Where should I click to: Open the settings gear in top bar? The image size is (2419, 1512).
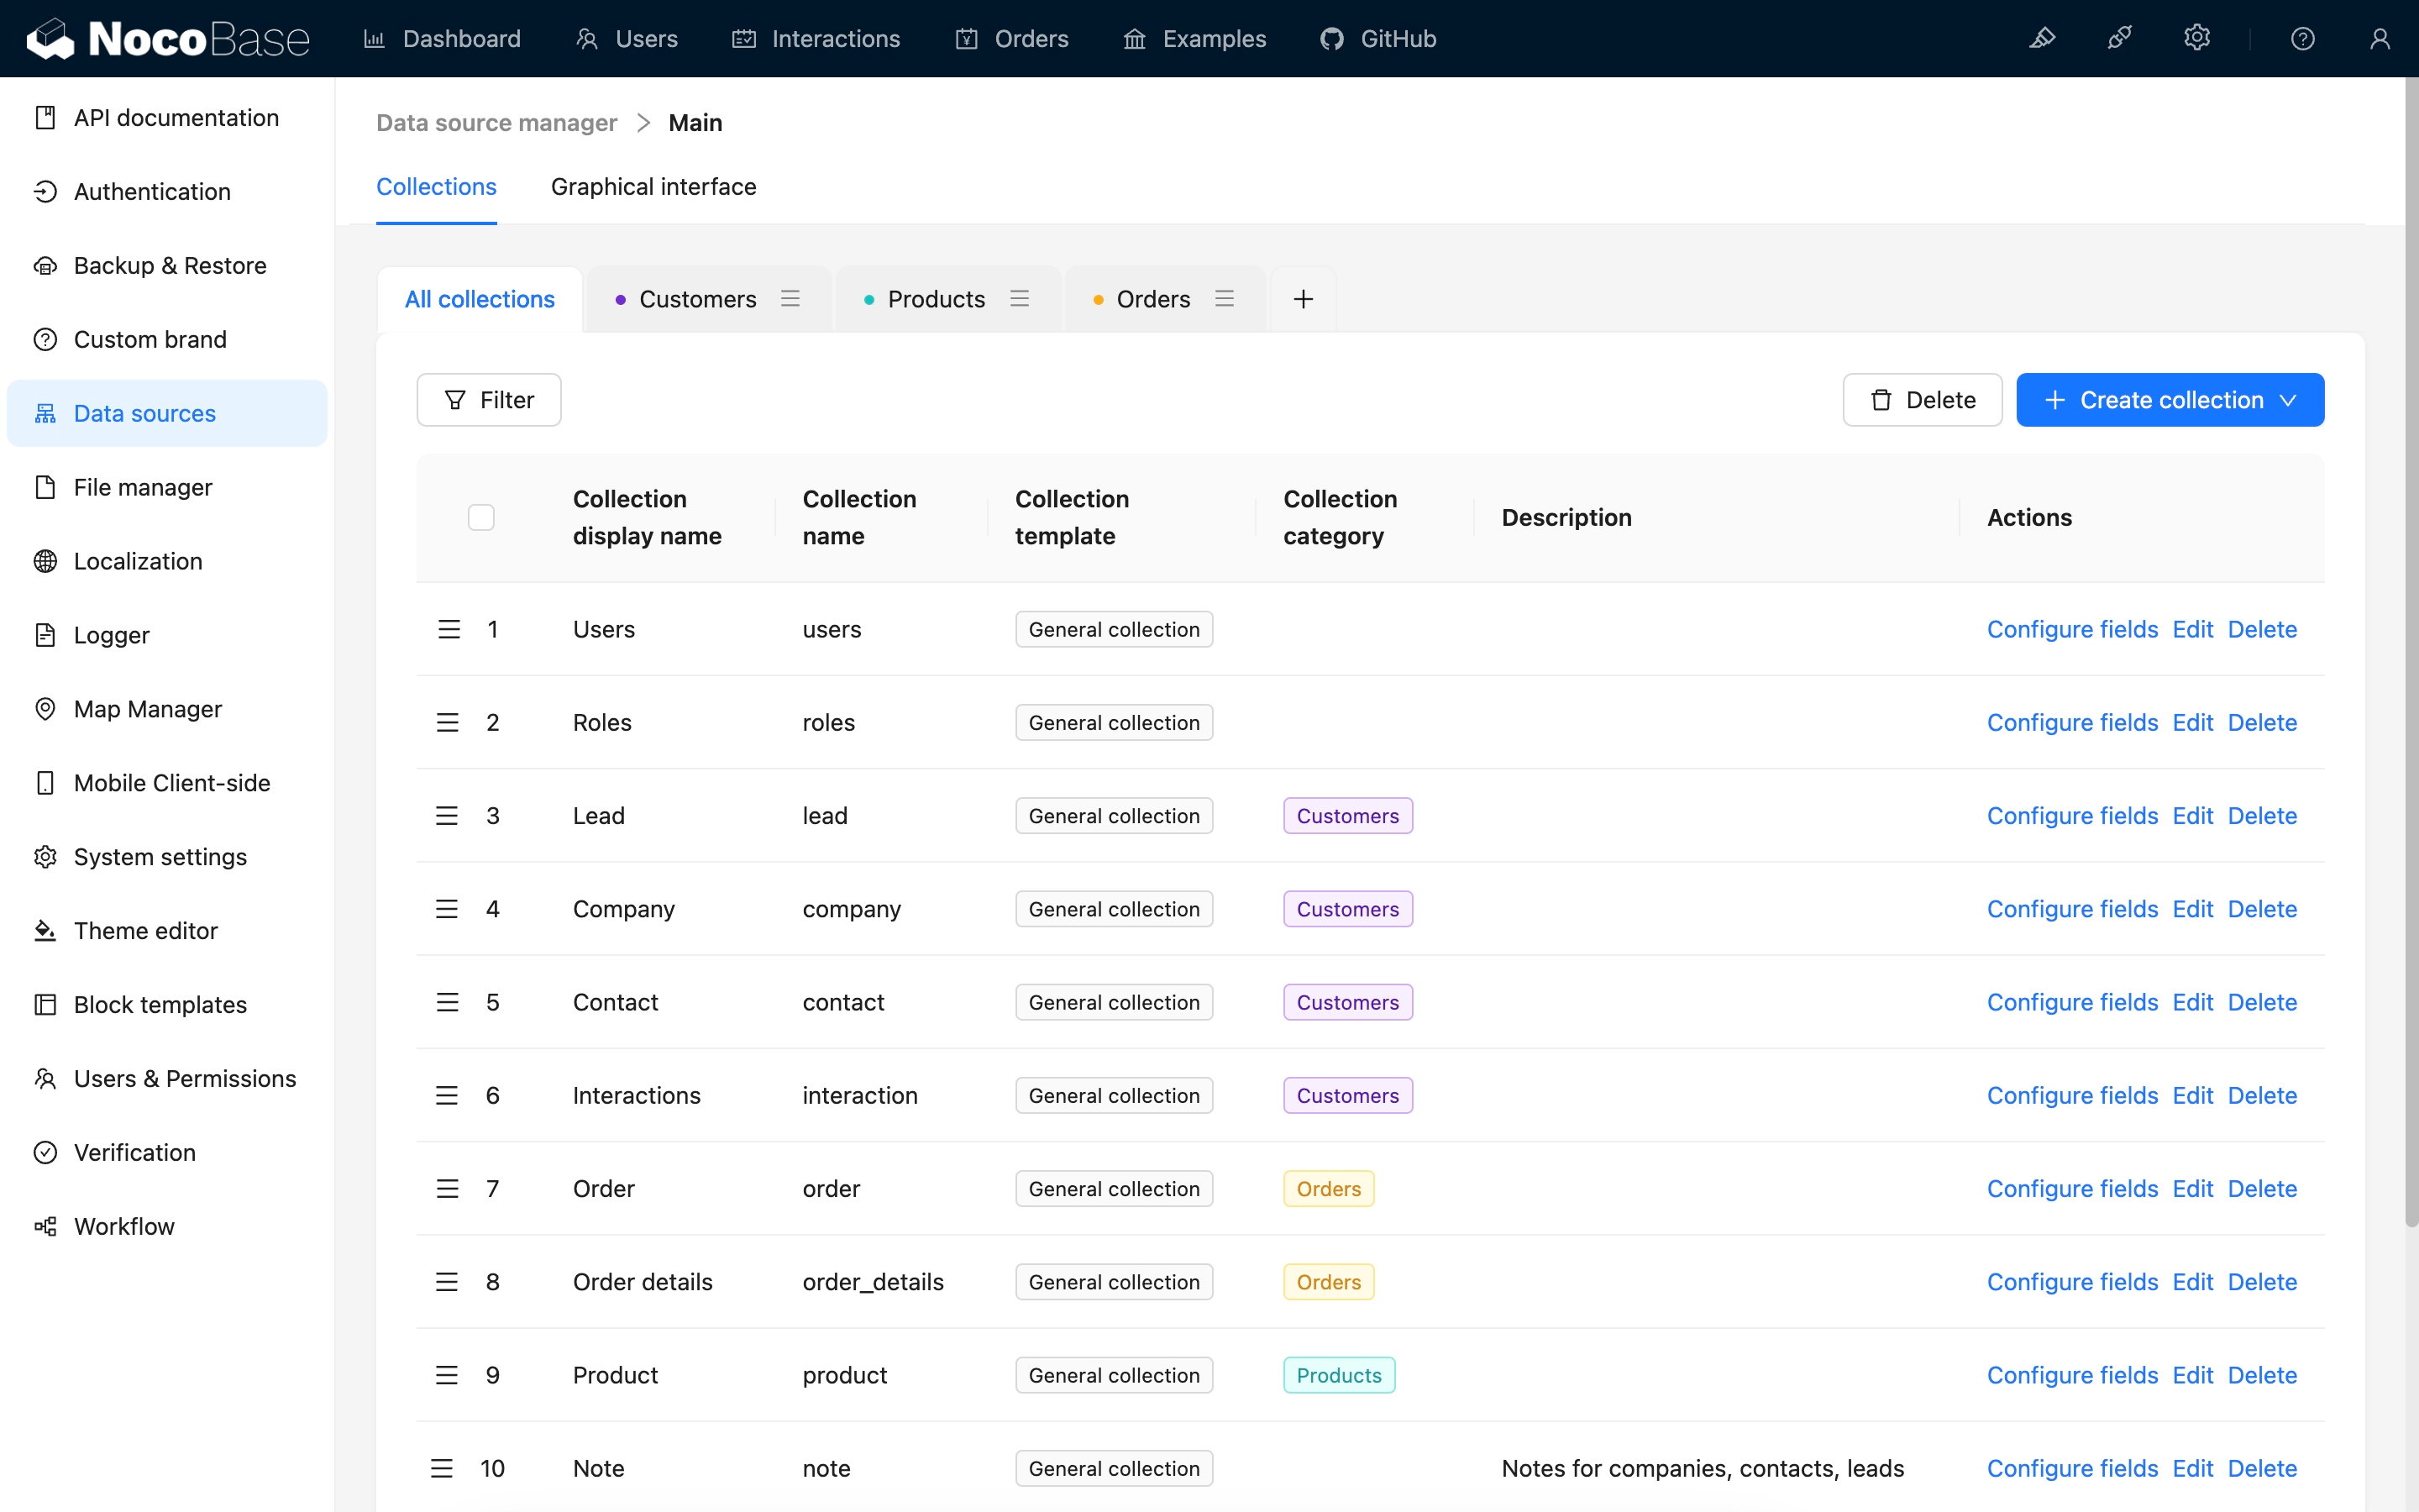coord(2196,38)
